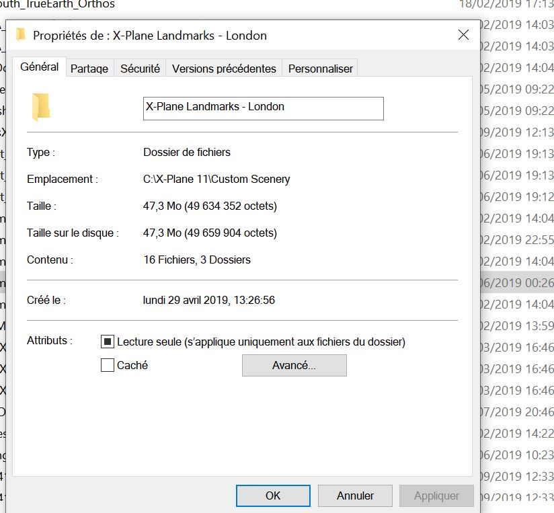Select the Versions précédentes tab

click(224, 69)
